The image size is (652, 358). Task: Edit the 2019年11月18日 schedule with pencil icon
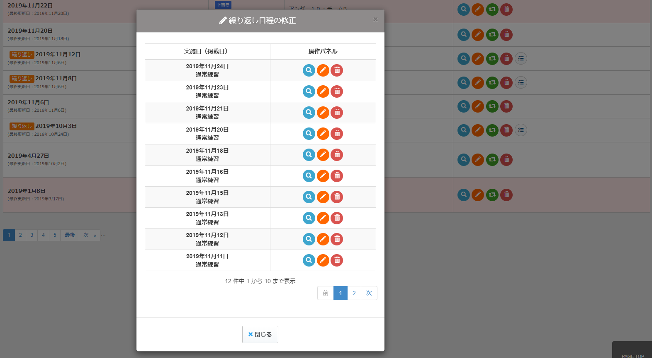coord(323,155)
